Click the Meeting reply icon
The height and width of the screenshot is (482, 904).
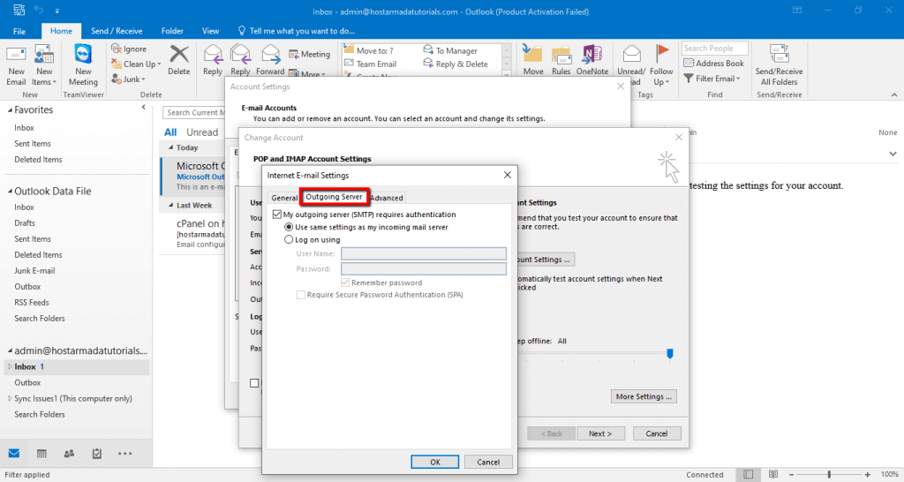click(294, 54)
